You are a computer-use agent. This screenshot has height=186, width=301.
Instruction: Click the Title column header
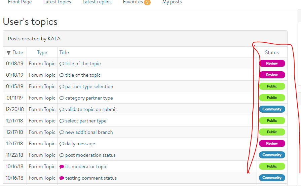(64, 52)
